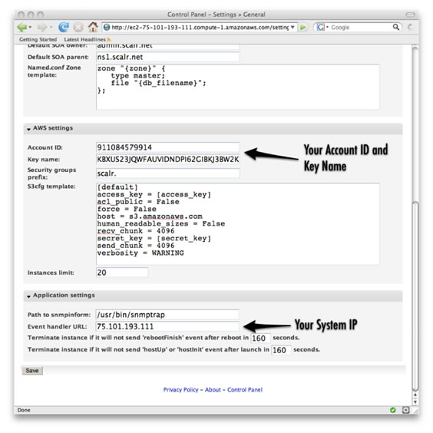Click the Forward navigation arrow icon
433x433 pixels.
tap(42, 27)
